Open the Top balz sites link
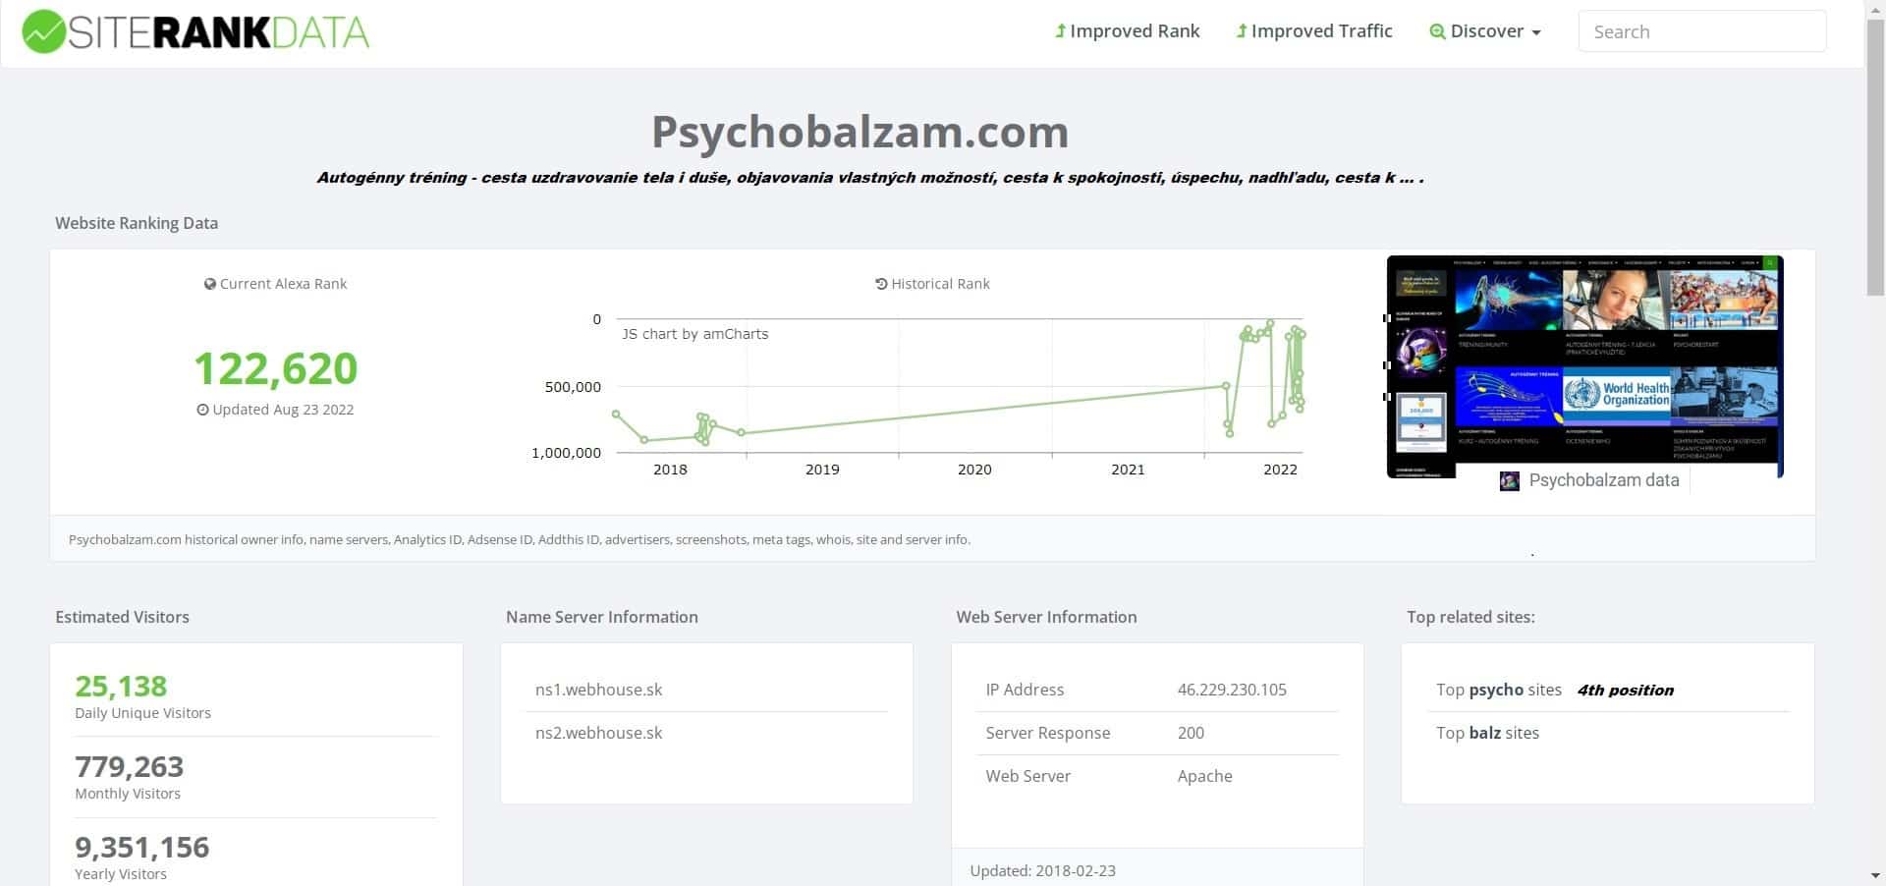The height and width of the screenshot is (886, 1886). tap(1487, 733)
